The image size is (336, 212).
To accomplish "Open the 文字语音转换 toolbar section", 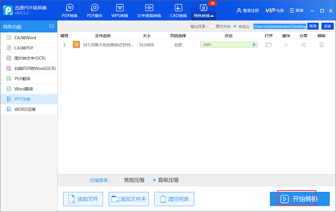I will tap(149, 11).
